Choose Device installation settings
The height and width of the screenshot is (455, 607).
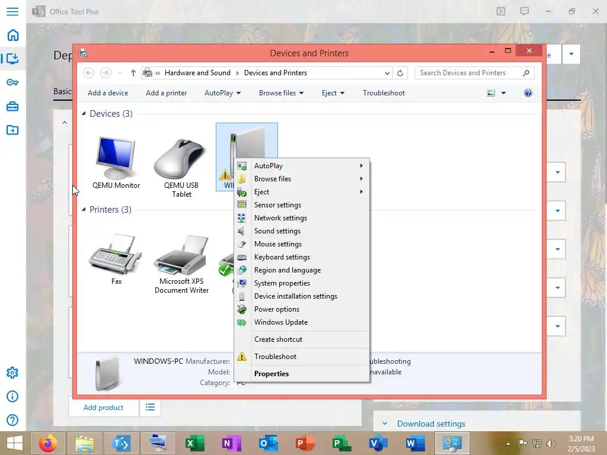[302, 296]
